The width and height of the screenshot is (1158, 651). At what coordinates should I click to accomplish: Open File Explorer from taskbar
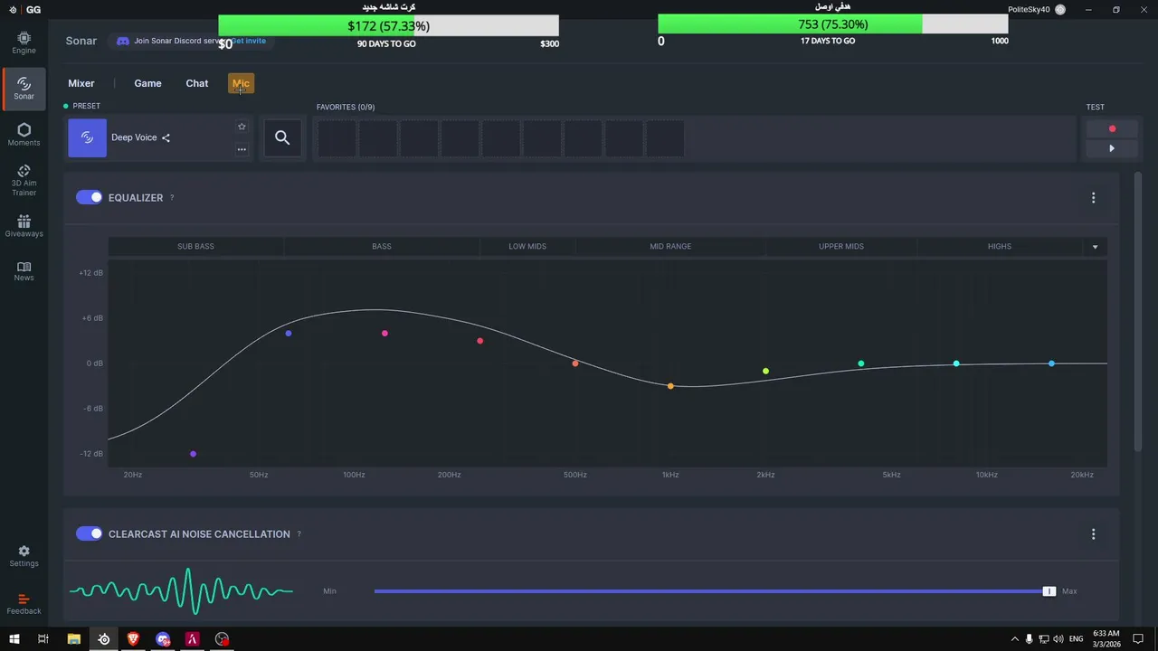(74, 638)
